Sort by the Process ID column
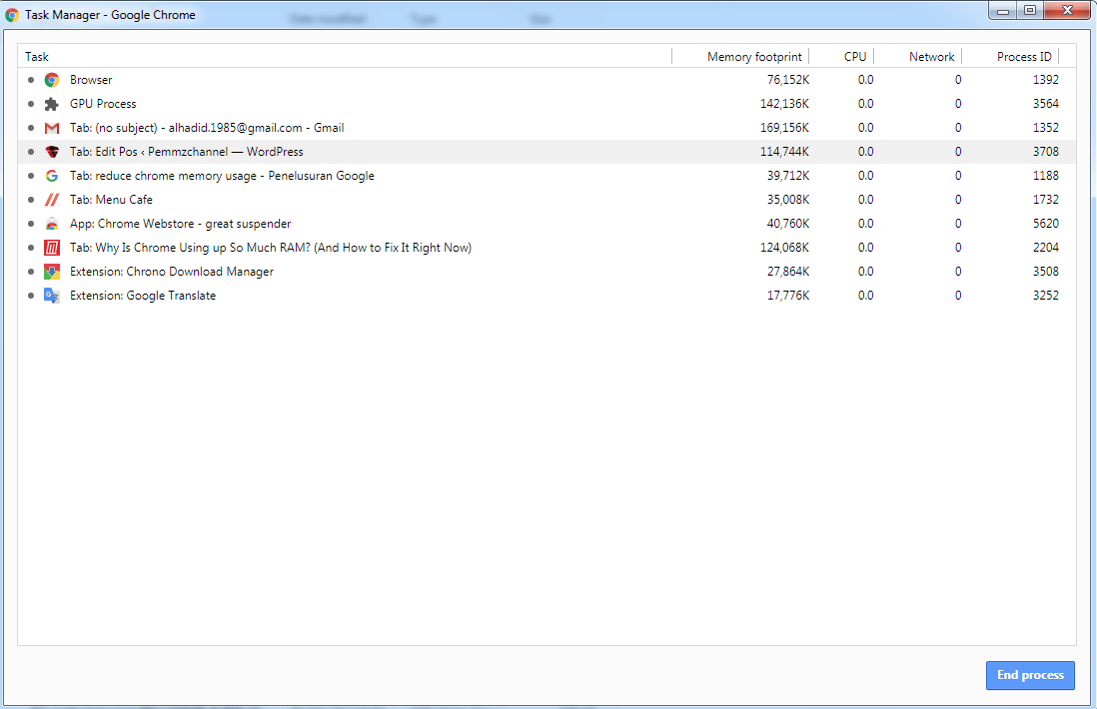This screenshot has height=709, width=1097. (x=1023, y=57)
